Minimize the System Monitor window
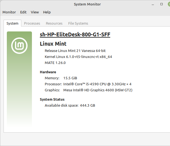 point(153,4)
